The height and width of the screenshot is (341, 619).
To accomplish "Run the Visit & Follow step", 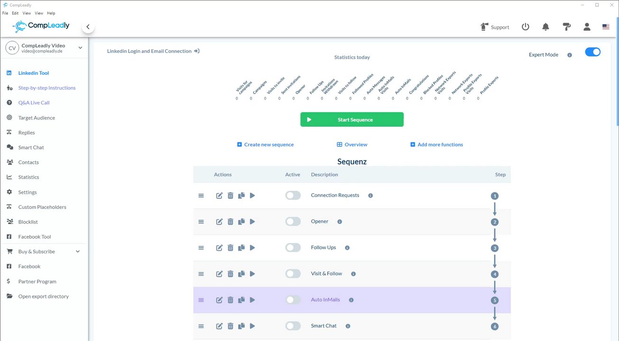I will (x=252, y=274).
